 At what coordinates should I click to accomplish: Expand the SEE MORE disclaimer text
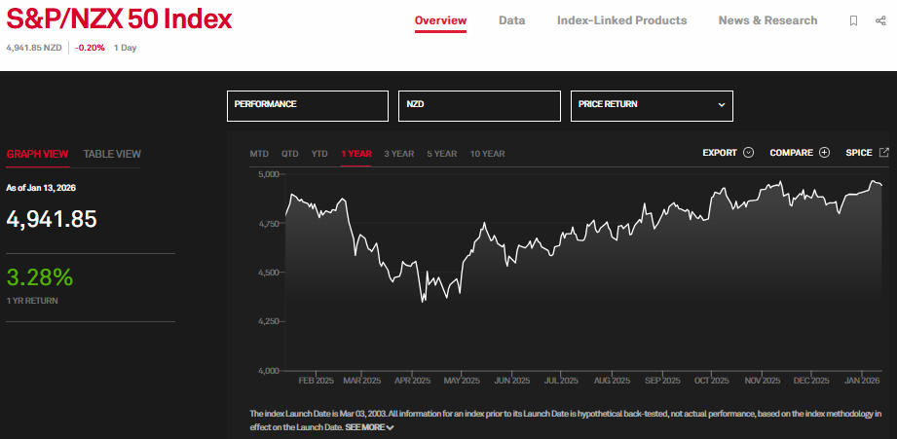point(369,427)
